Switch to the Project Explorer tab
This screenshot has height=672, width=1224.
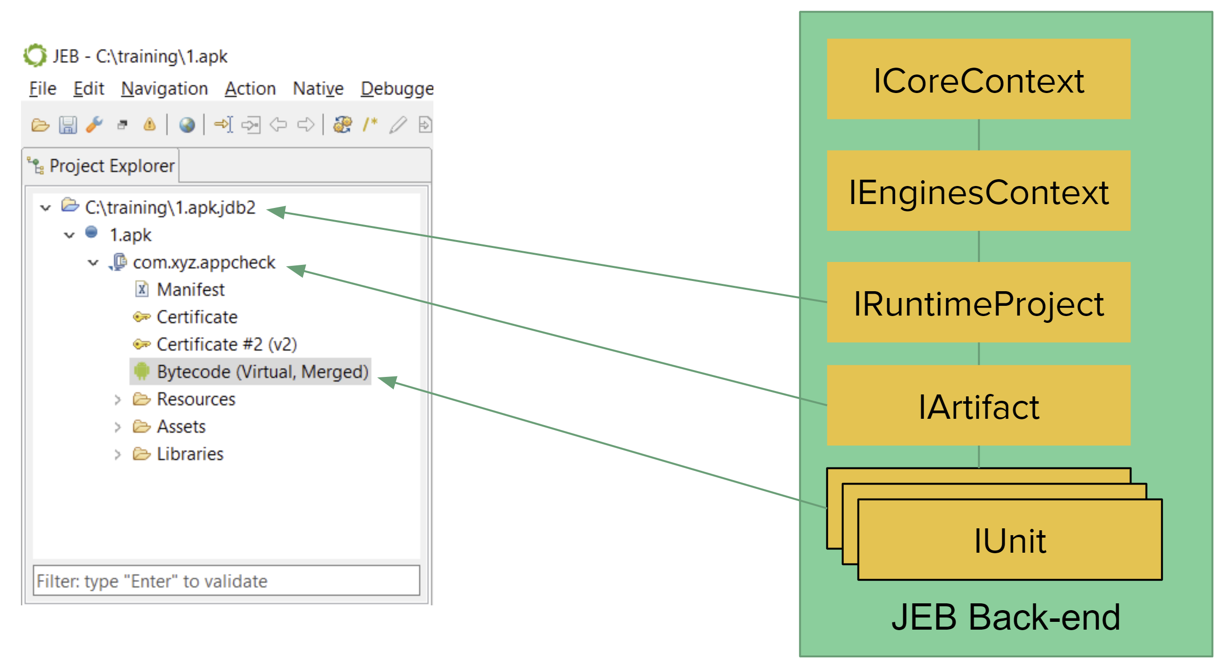click(101, 166)
